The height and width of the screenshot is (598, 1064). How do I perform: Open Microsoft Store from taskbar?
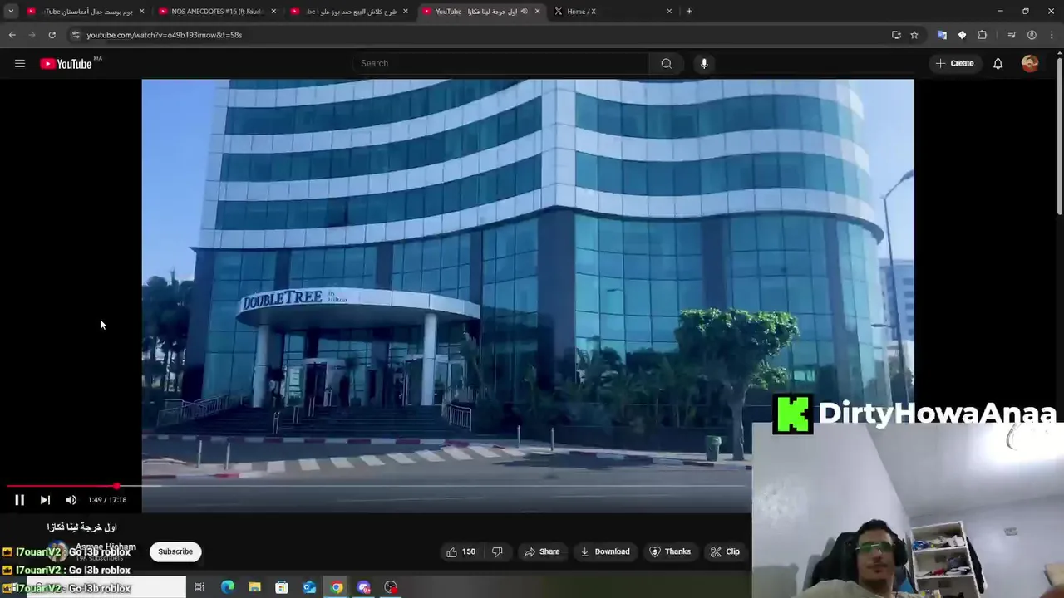282,587
